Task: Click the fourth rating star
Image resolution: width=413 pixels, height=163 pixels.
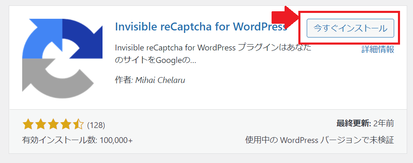Action: (x=66, y=124)
